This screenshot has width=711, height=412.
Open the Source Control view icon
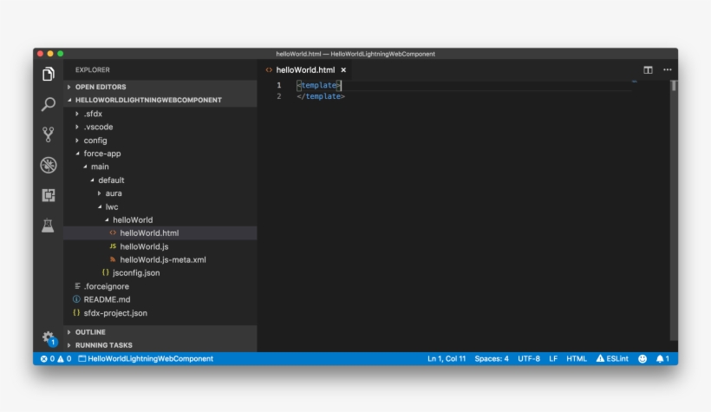point(48,134)
